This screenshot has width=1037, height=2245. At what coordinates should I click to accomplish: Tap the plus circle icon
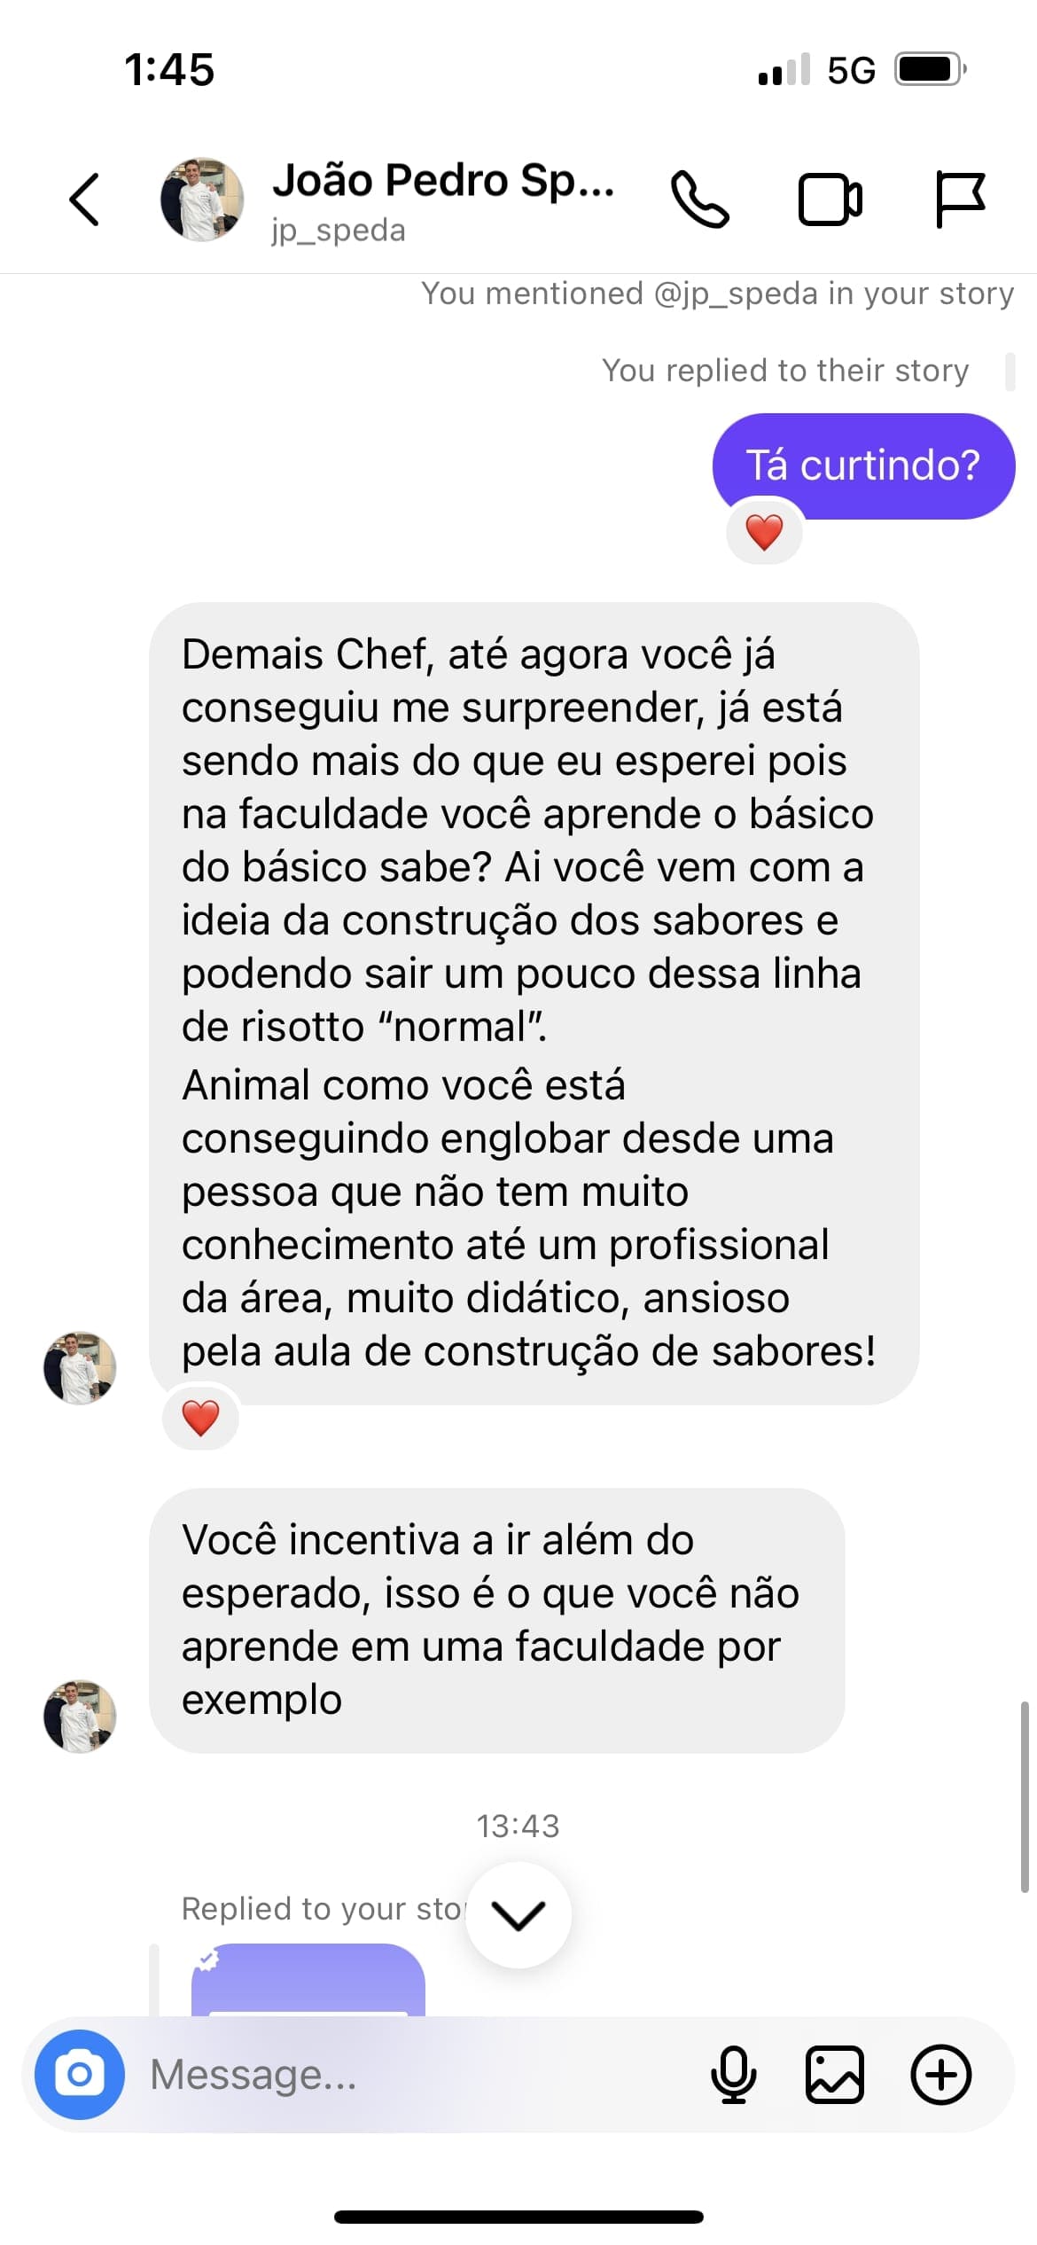tap(941, 2075)
